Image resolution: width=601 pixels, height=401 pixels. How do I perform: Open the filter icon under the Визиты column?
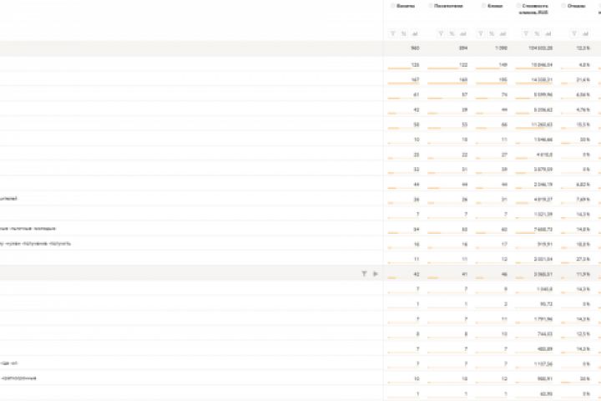392,33
